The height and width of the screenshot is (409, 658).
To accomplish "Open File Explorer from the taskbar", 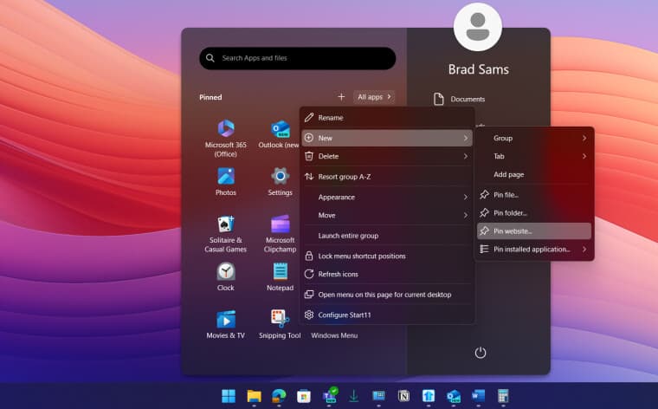I will (x=254, y=396).
